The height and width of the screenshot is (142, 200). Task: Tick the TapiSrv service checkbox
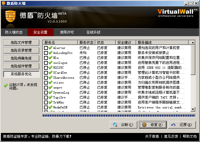46,97
